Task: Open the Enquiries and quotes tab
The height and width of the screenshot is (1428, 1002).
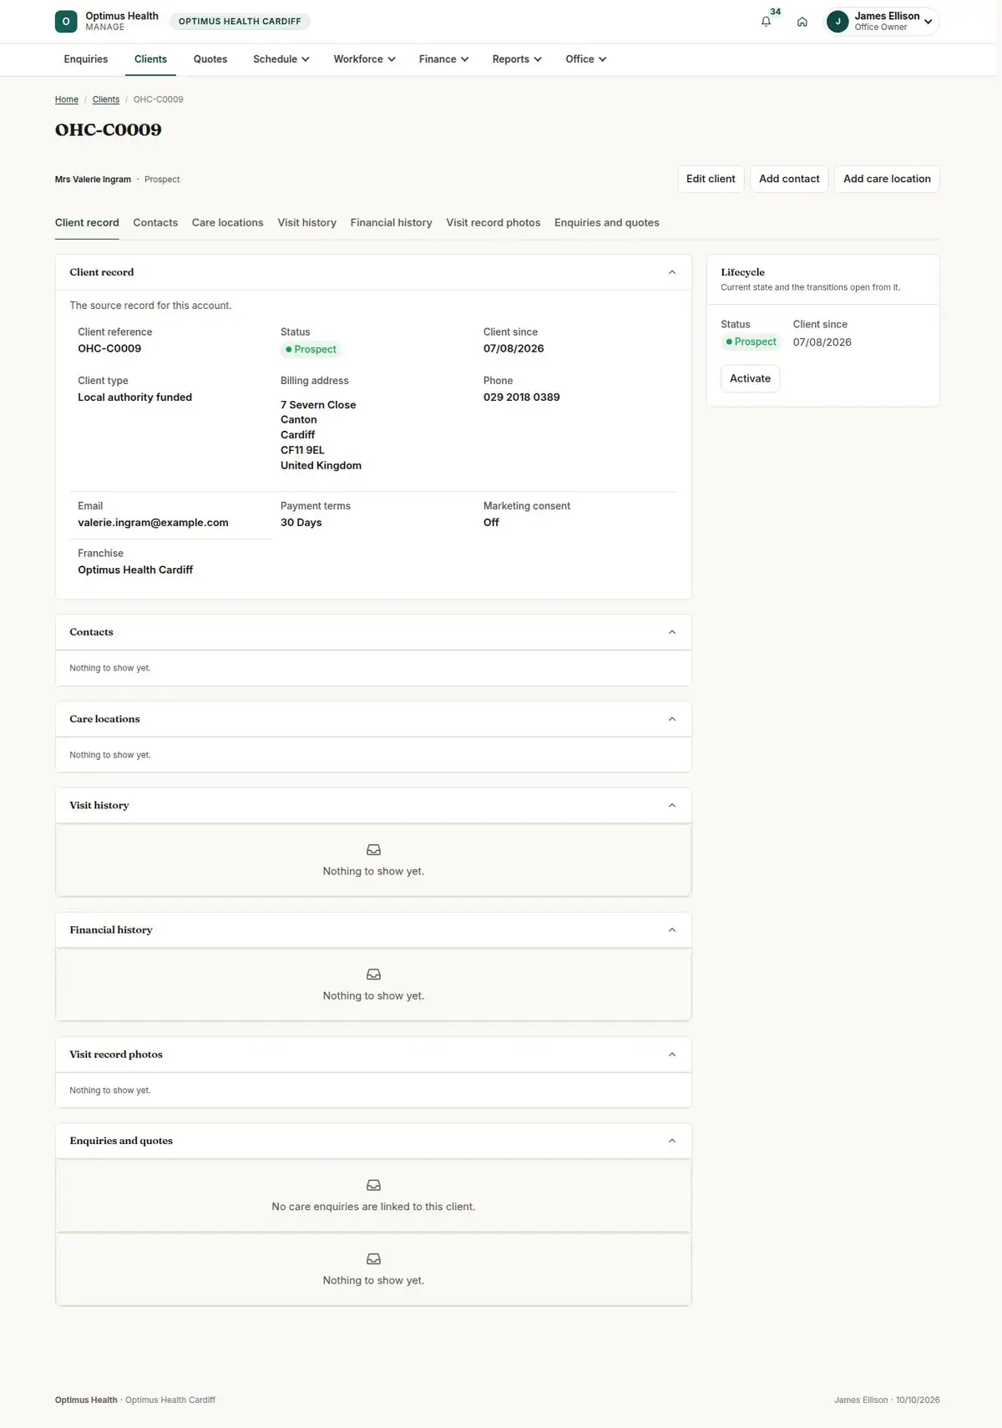Action: 607,223
